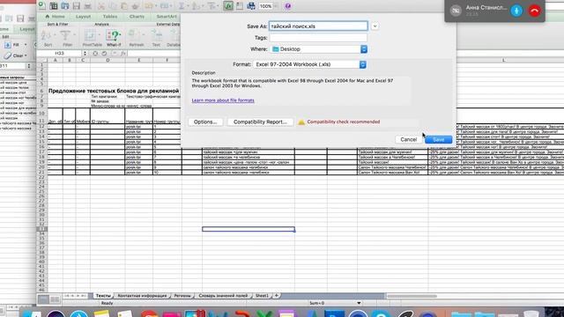The image size is (564, 317).
Task: Click the Normal view icon in status bar
Action: click(x=43, y=299)
